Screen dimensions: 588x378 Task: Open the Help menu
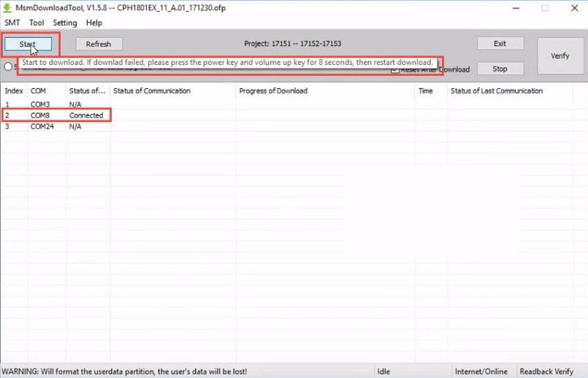coord(94,23)
